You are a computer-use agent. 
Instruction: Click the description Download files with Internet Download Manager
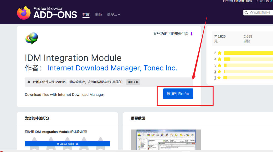[x=64, y=94]
